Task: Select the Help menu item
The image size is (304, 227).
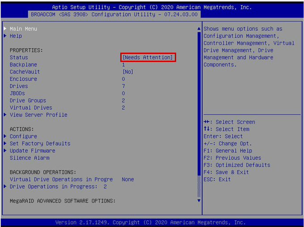Action: 16,36
